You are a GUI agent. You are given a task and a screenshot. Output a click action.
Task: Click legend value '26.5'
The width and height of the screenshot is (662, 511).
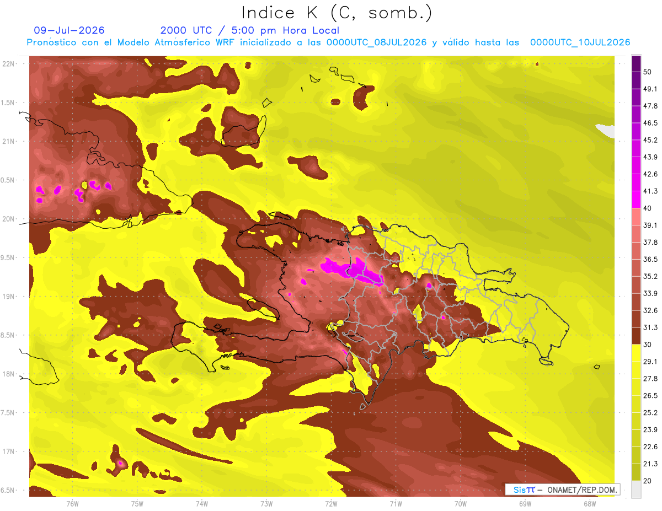[x=650, y=396]
